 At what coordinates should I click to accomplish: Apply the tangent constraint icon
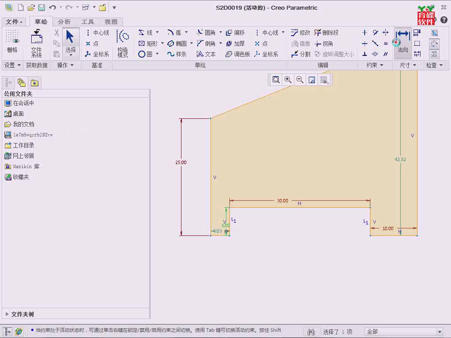375,33
